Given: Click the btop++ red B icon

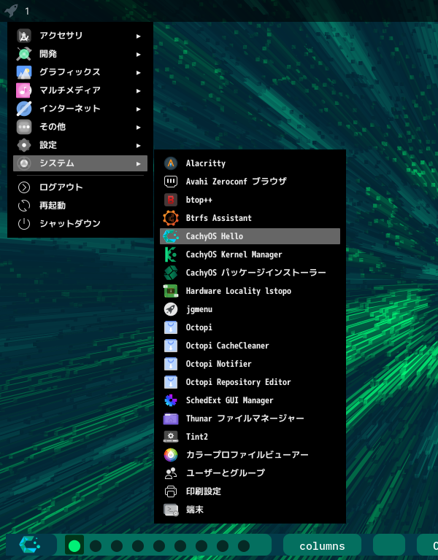Looking at the screenshot, I should tap(171, 200).
